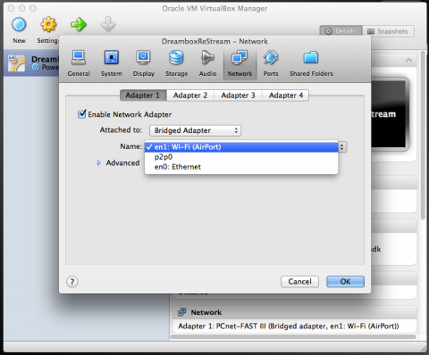Viewport: 429px width, 355px height.
Task: Open the Ports settings section
Action: point(271,63)
